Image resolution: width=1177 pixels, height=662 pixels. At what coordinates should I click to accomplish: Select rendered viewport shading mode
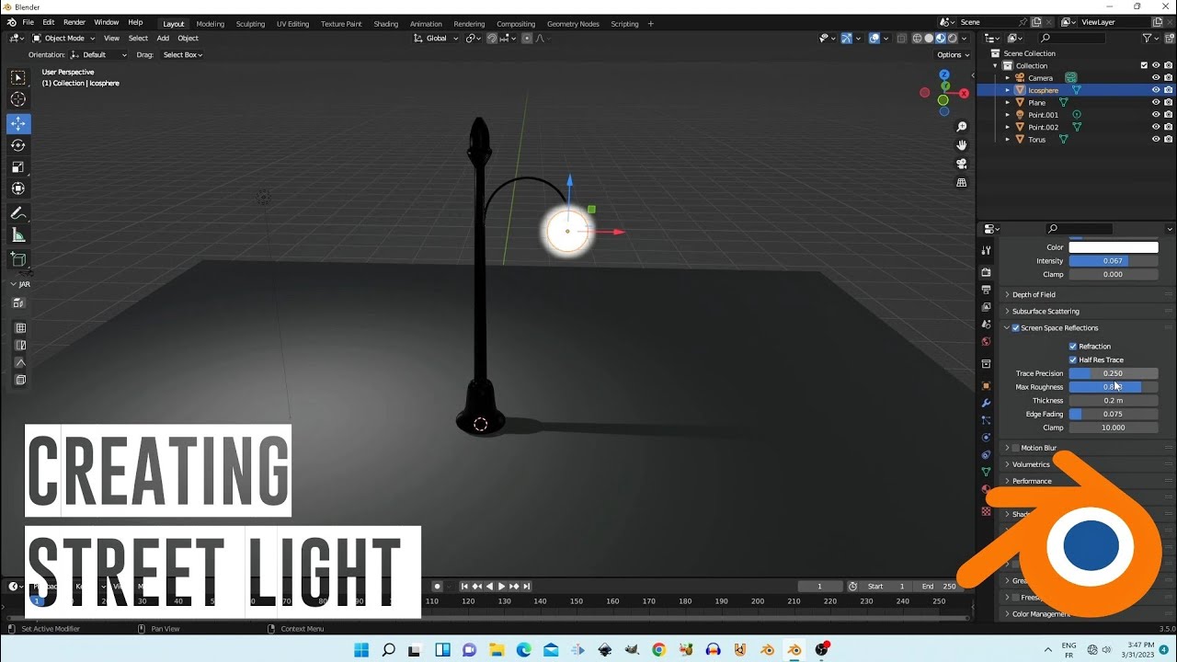click(x=953, y=38)
